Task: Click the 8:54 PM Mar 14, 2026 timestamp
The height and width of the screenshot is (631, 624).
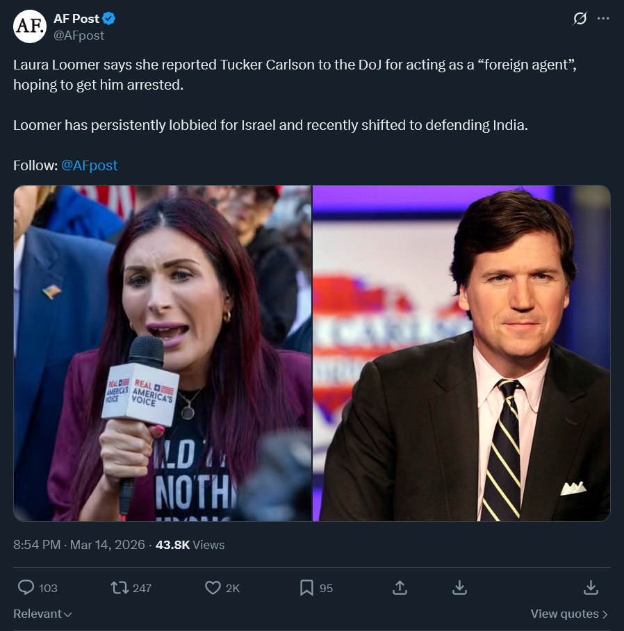Action: (79, 545)
